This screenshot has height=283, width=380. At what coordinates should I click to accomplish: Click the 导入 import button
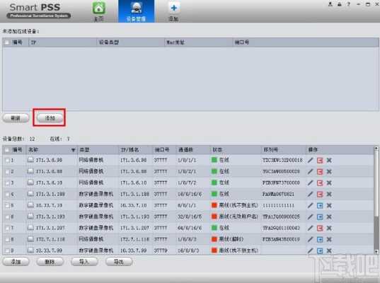(x=84, y=262)
